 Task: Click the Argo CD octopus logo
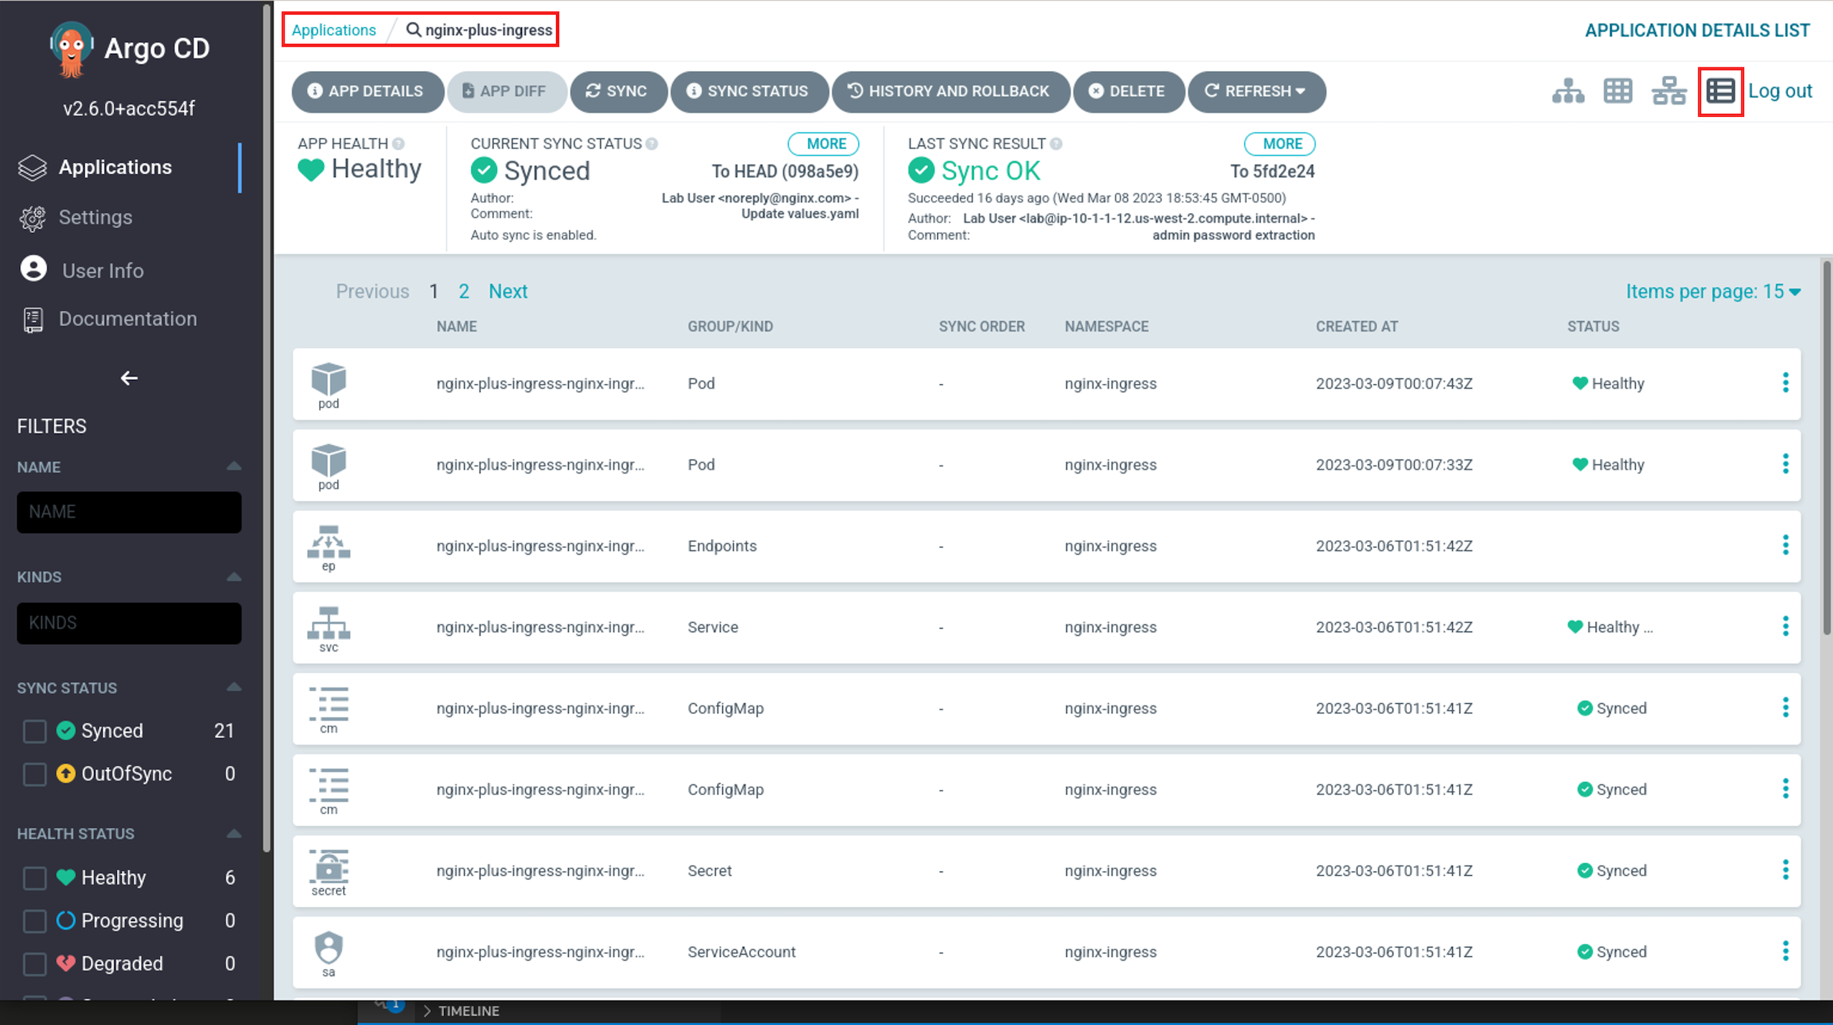[x=72, y=49]
